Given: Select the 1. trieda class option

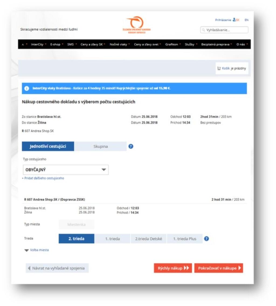Looking at the screenshot, I should click(113, 239).
